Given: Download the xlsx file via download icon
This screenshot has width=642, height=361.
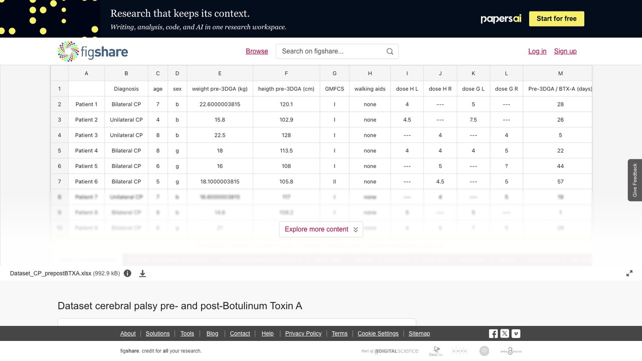Looking at the screenshot, I should tap(142, 273).
